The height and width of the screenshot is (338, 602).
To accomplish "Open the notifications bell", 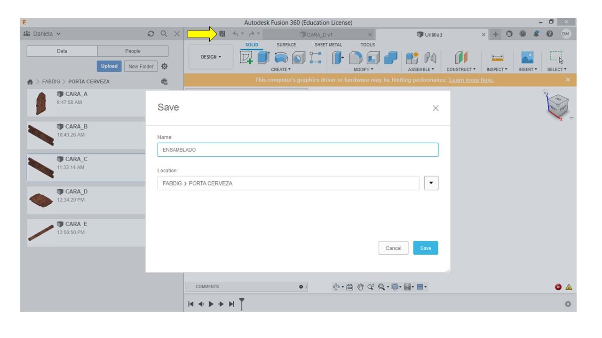I will [536, 34].
